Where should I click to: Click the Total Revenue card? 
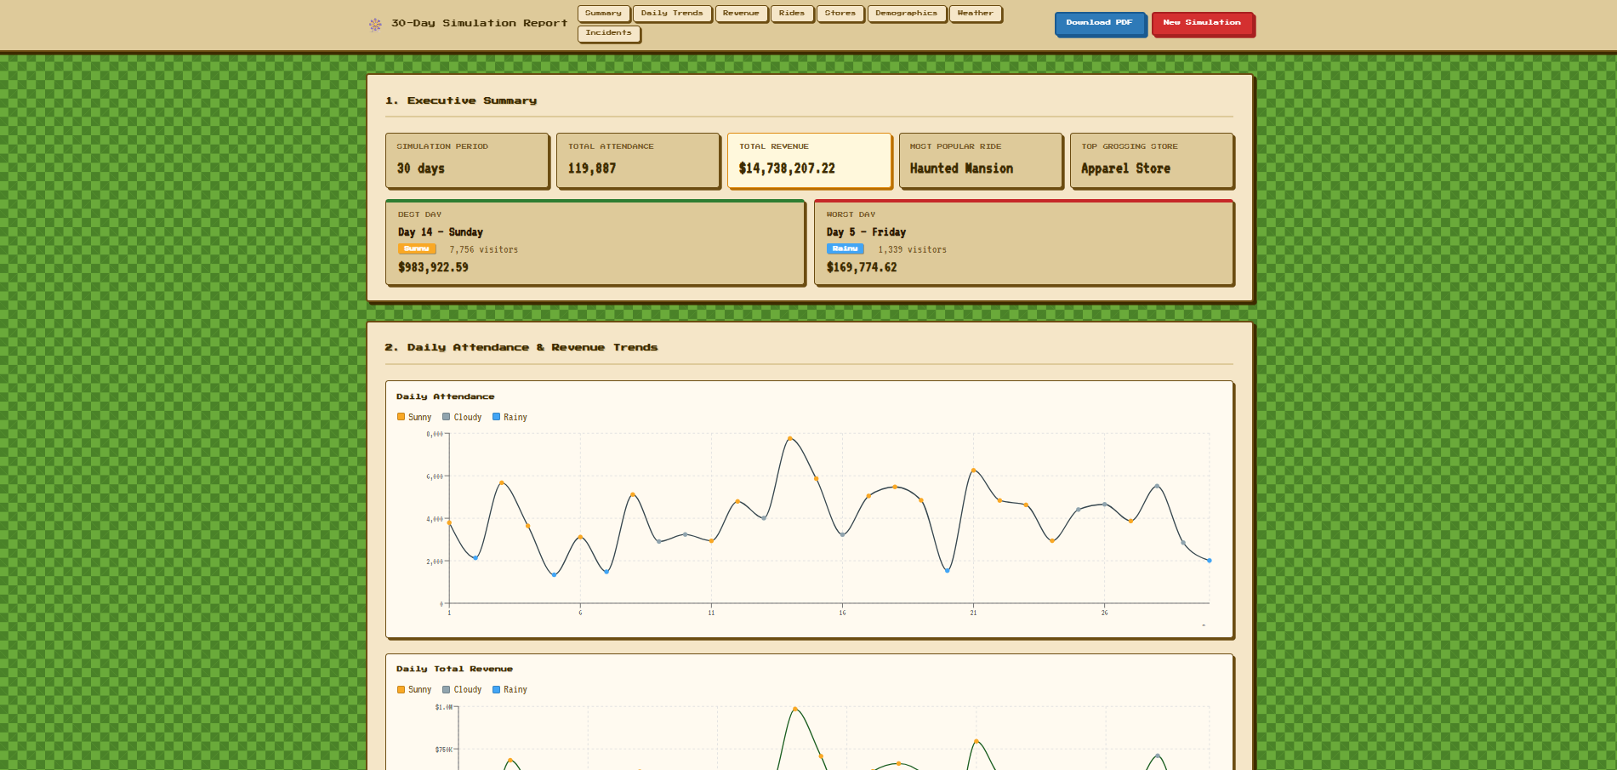(809, 160)
